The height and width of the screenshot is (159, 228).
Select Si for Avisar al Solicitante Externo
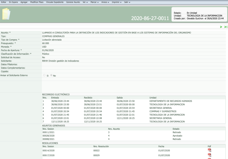(x=44, y=75)
